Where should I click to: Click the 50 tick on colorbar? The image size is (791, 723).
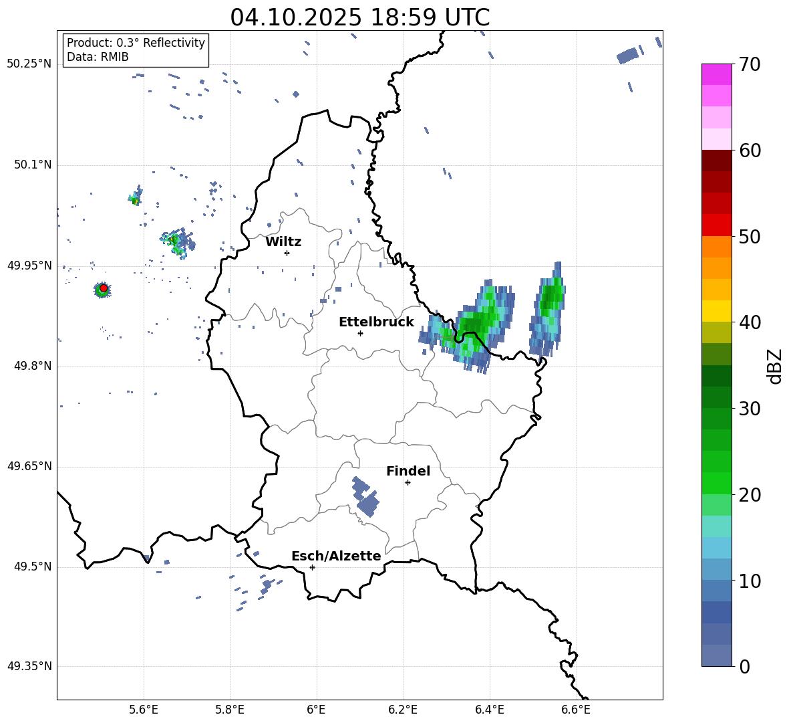coord(750,237)
